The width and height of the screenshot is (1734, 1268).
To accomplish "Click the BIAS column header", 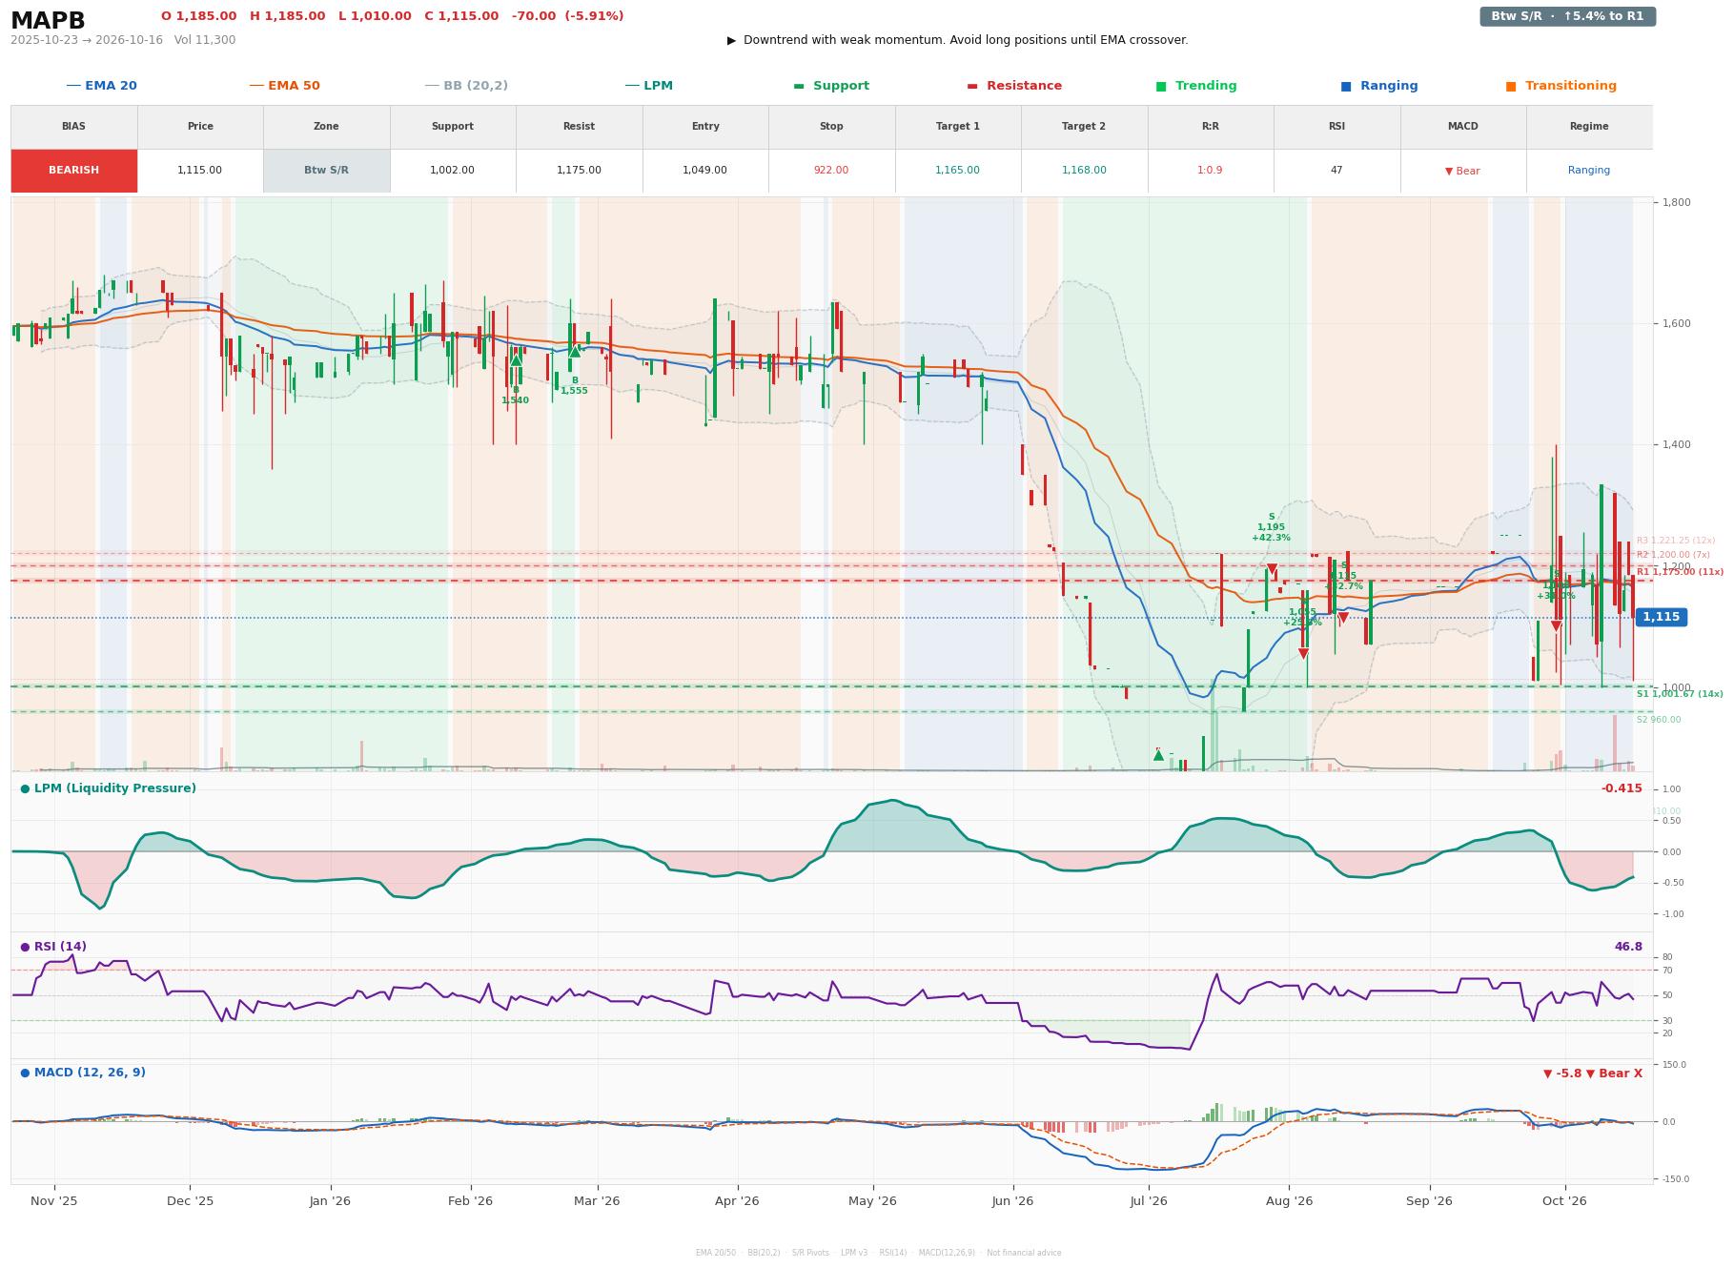I will 73,127.
